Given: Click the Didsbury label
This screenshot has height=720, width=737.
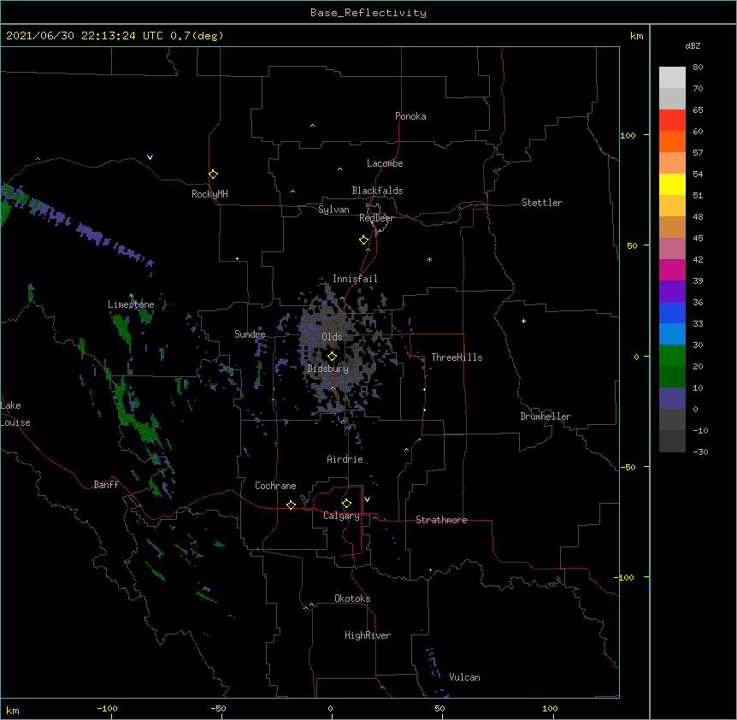Looking at the screenshot, I should point(327,369).
